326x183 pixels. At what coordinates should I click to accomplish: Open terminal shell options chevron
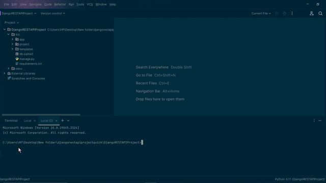[68, 120]
